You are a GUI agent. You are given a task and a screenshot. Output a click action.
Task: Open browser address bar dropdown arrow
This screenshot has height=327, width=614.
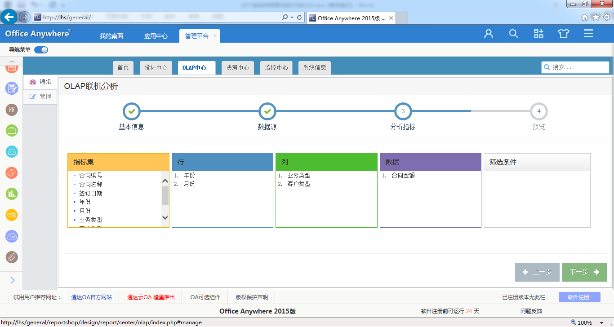pos(292,18)
